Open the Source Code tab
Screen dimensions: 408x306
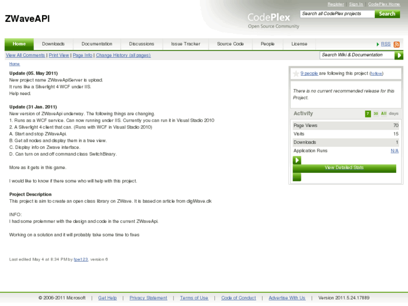[x=230, y=44]
